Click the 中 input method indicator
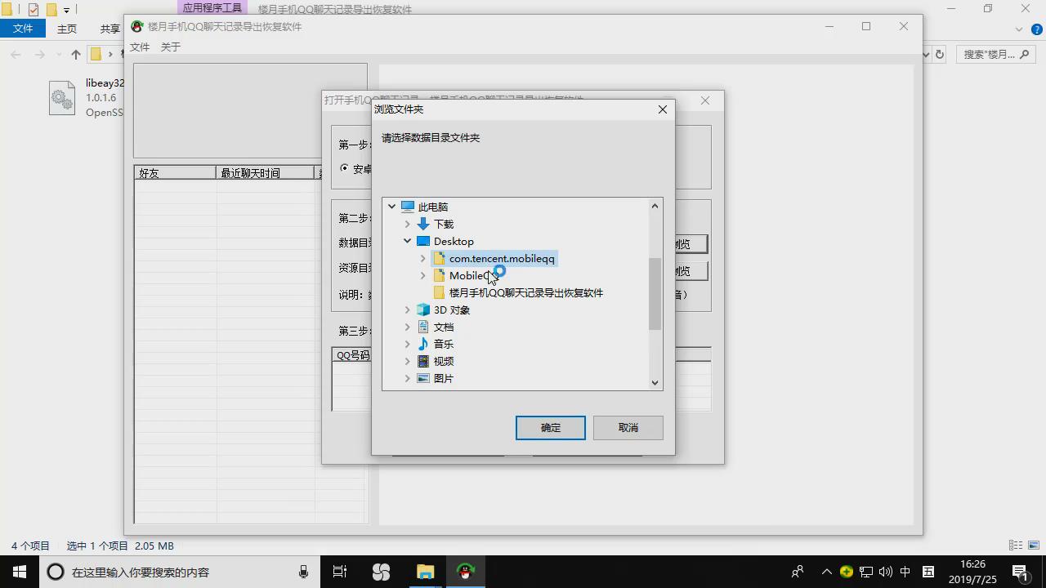Image resolution: width=1046 pixels, height=588 pixels. 905,572
